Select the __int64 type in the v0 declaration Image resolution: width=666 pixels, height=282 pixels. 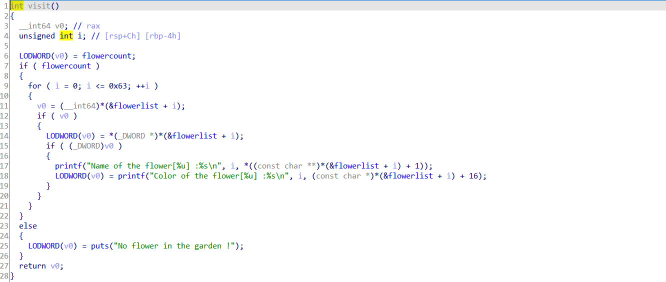35,25
